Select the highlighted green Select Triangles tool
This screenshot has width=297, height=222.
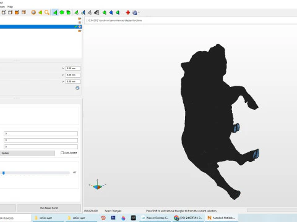(55, 12)
